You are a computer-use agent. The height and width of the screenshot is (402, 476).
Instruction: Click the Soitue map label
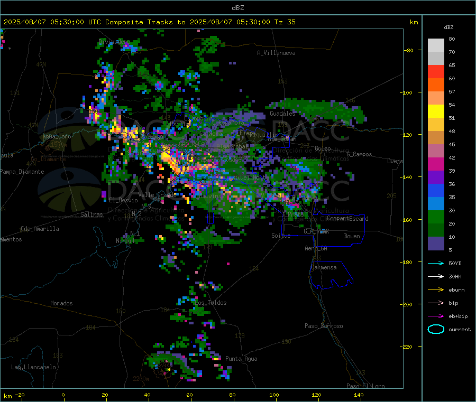pyautogui.click(x=281, y=236)
